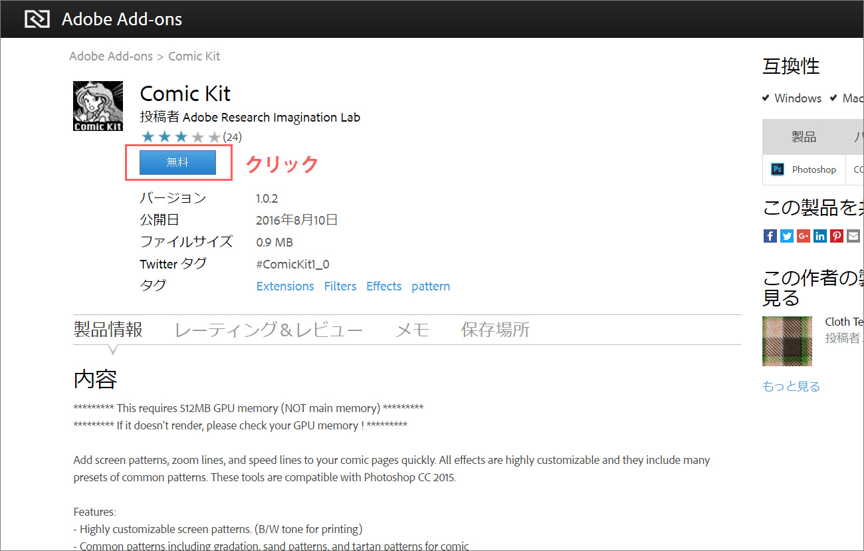Screen dimensions: 864x551
Task: Share via the Pinterest icon
Action: tap(836, 236)
